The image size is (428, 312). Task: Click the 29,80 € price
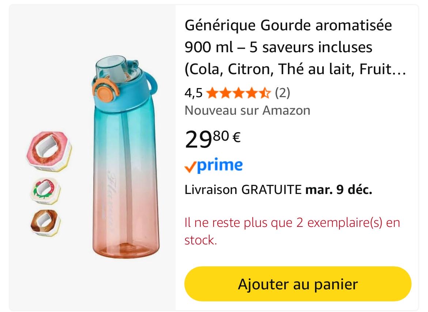[212, 139]
